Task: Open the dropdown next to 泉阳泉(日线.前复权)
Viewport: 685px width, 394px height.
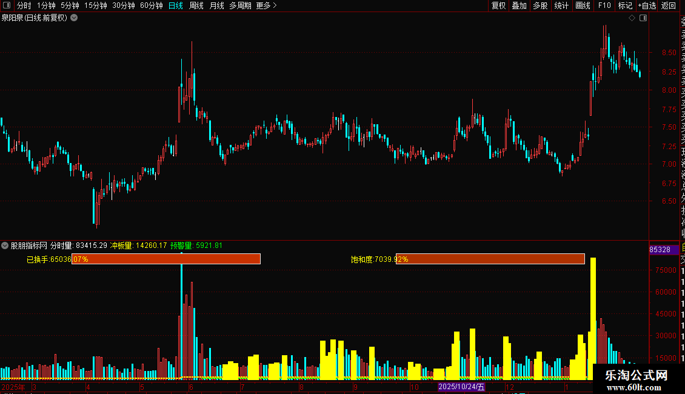Action: click(75, 18)
